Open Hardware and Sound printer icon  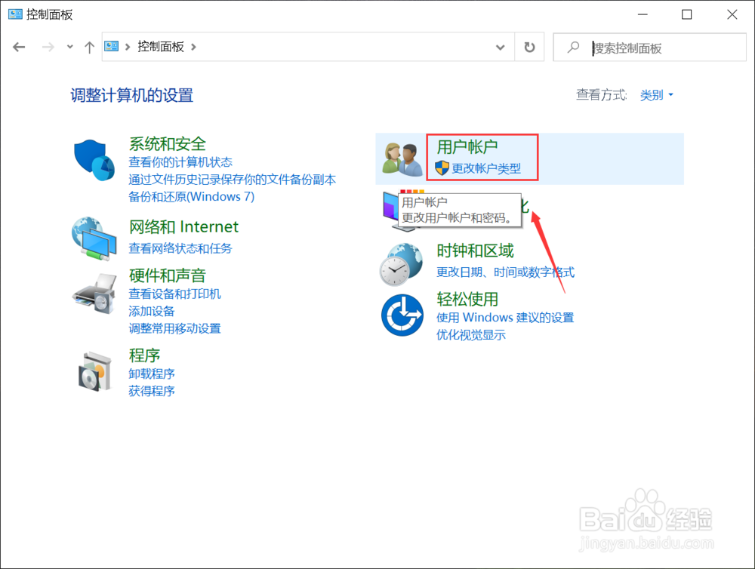click(94, 293)
